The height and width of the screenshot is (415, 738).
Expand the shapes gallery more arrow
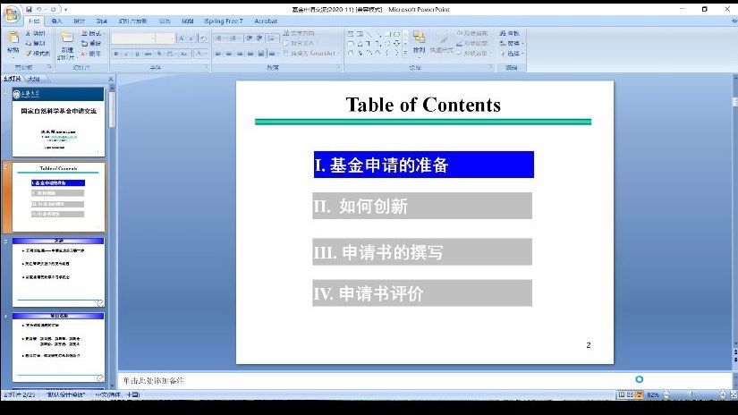click(x=405, y=53)
